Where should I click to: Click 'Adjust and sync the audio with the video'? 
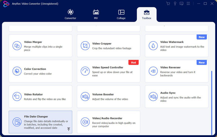[180, 99]
